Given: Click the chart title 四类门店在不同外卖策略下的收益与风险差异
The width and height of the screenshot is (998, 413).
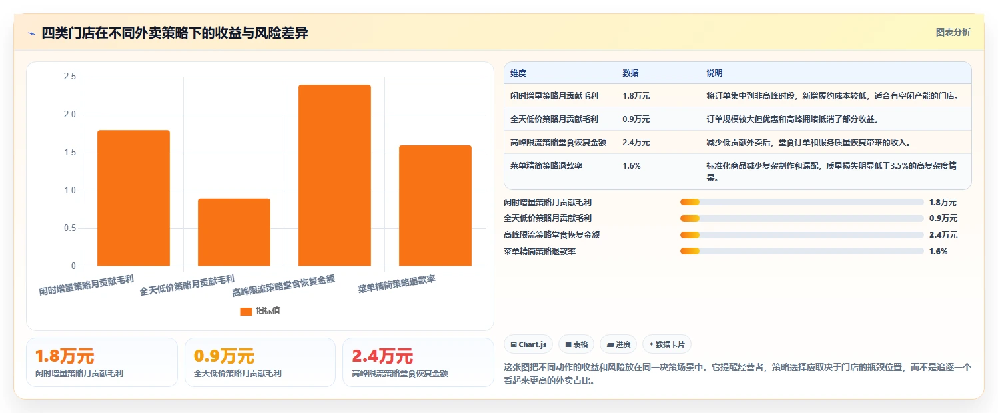Looking at the screenshot, I should [175, 33].
